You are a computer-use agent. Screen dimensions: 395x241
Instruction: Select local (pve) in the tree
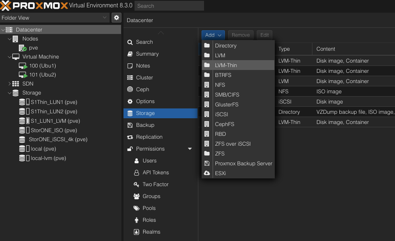click(43, 149)
